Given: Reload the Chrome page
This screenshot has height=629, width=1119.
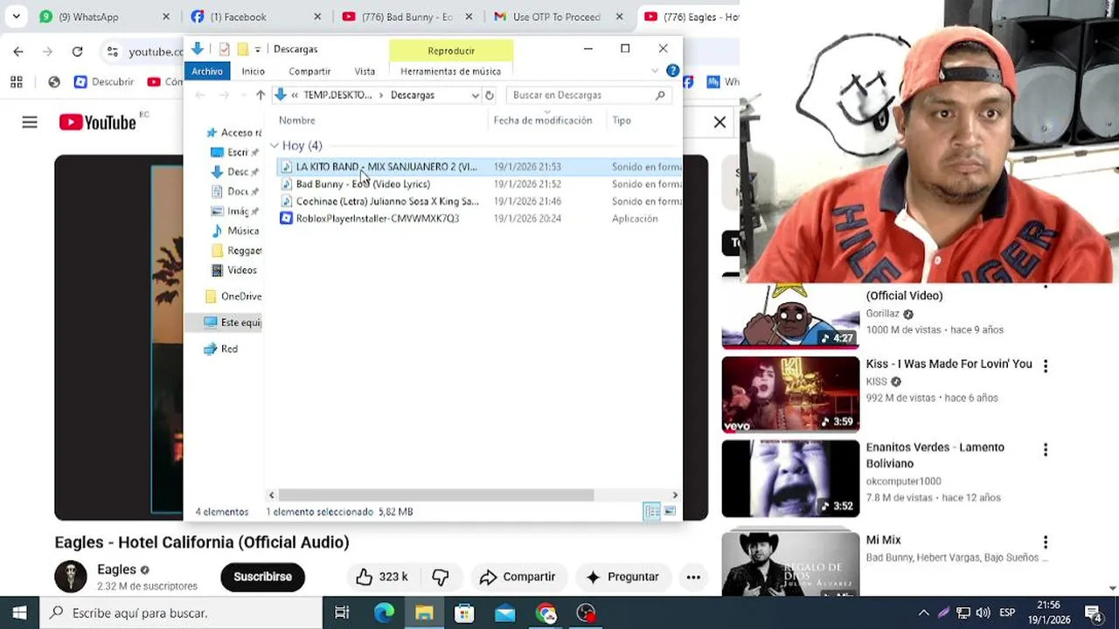Looking at the screenshot, I should 77,52.
